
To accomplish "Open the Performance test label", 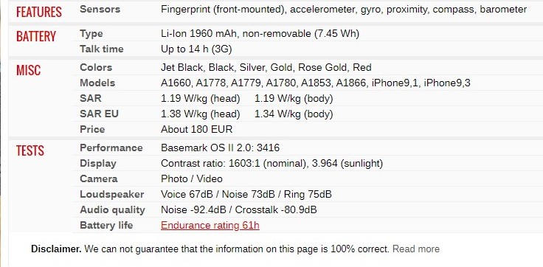I will coord(111,148).
